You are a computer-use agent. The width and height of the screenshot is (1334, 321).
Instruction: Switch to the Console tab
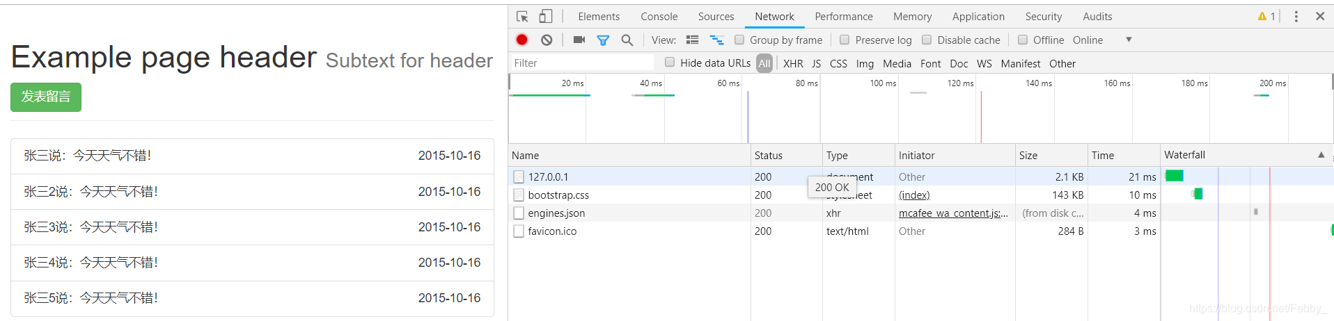tap(659, 17)
